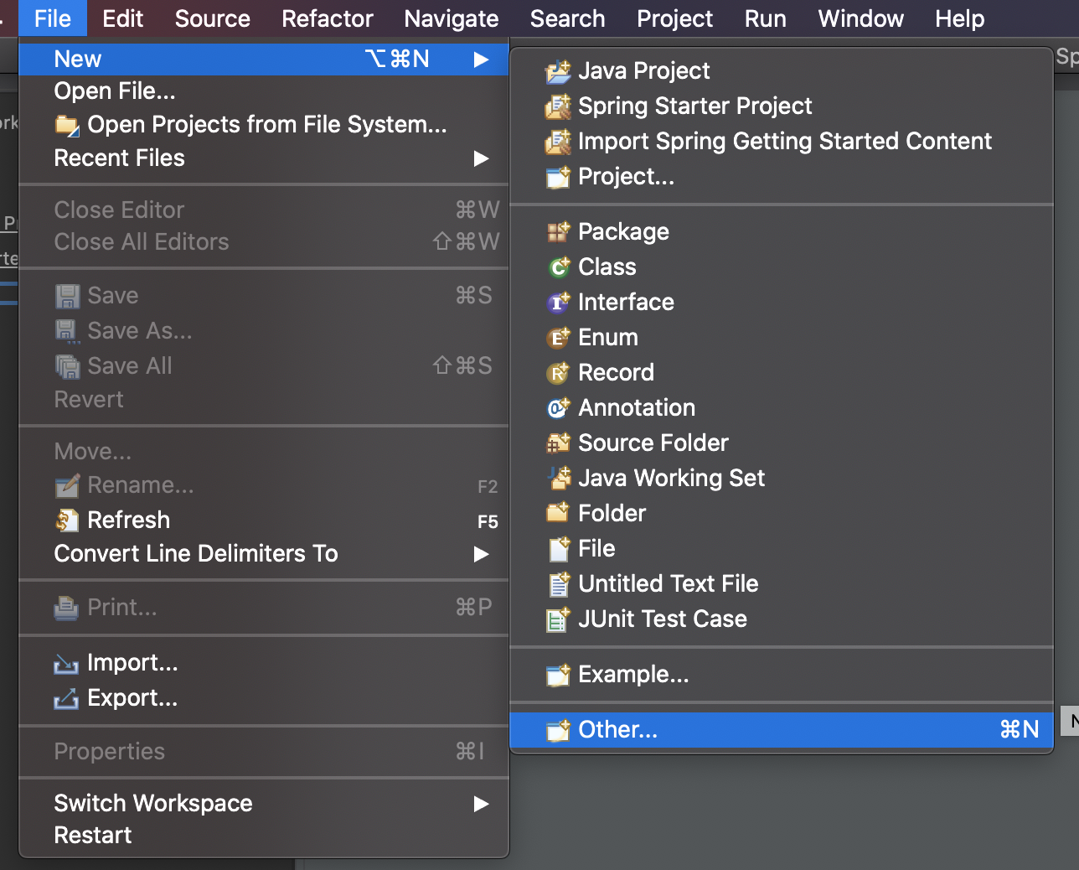
Task: Click the Source Folder icon
Action: click(558, 443)
